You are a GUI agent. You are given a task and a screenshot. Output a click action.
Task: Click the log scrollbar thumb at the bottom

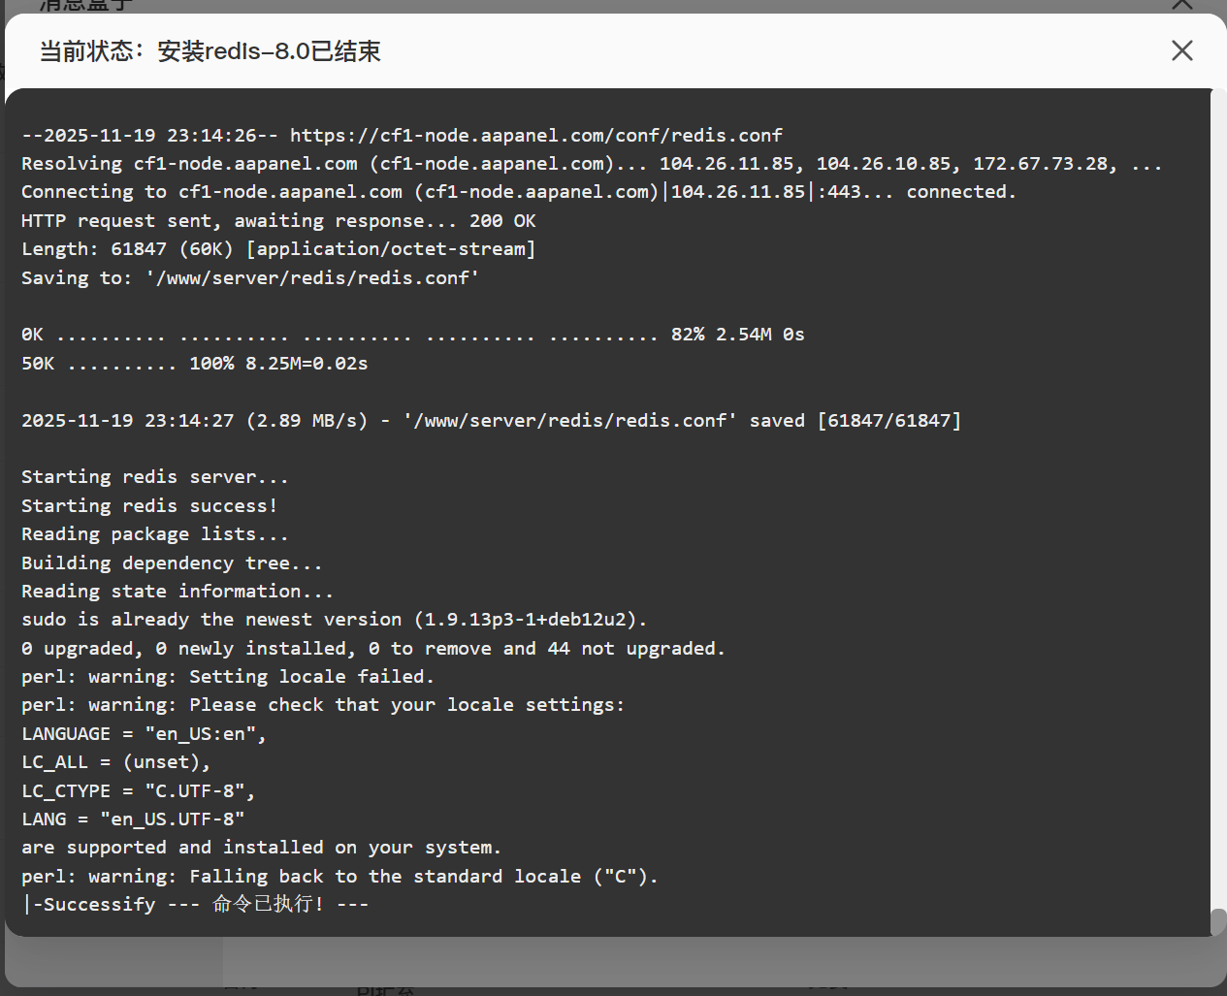click(1218, 921)
